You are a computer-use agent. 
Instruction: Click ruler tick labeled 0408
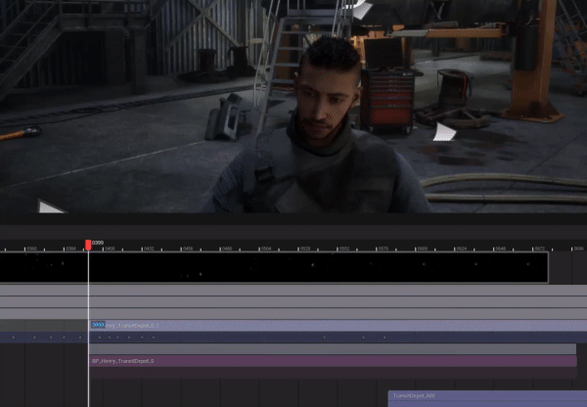click(x=110, y=249)
